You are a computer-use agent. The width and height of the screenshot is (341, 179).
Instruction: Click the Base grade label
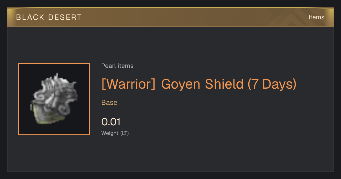tap(109, 103)
